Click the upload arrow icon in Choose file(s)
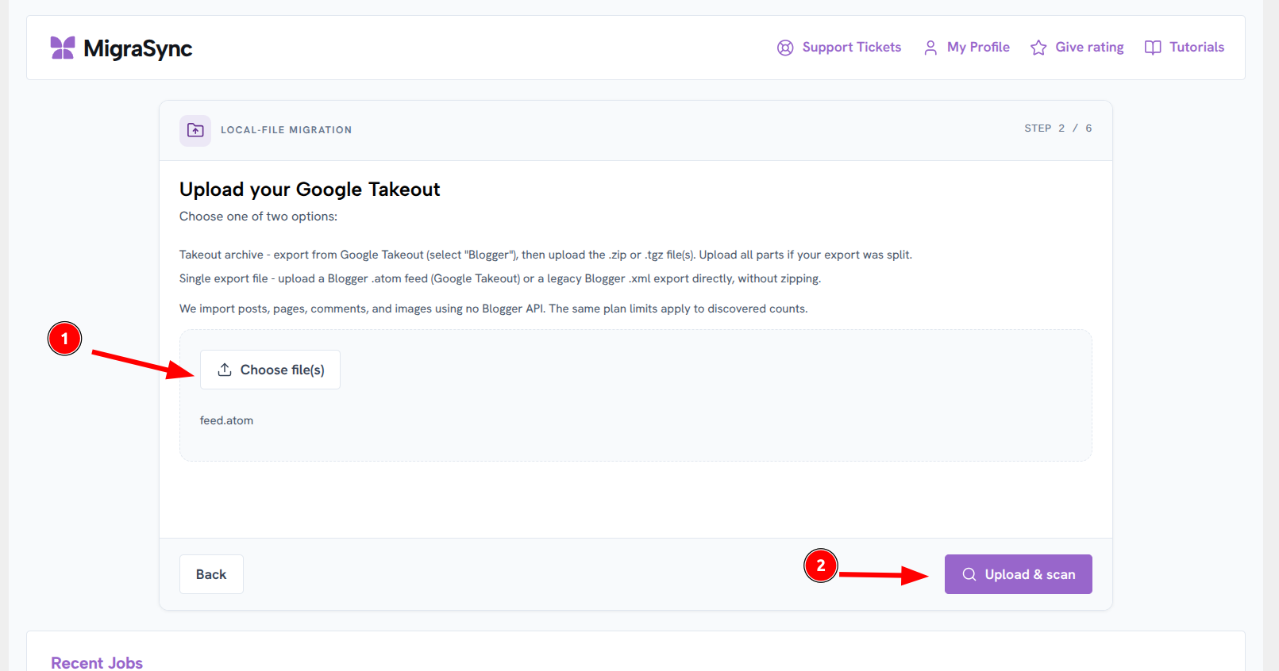1279x671 pixels. point(225,370)
